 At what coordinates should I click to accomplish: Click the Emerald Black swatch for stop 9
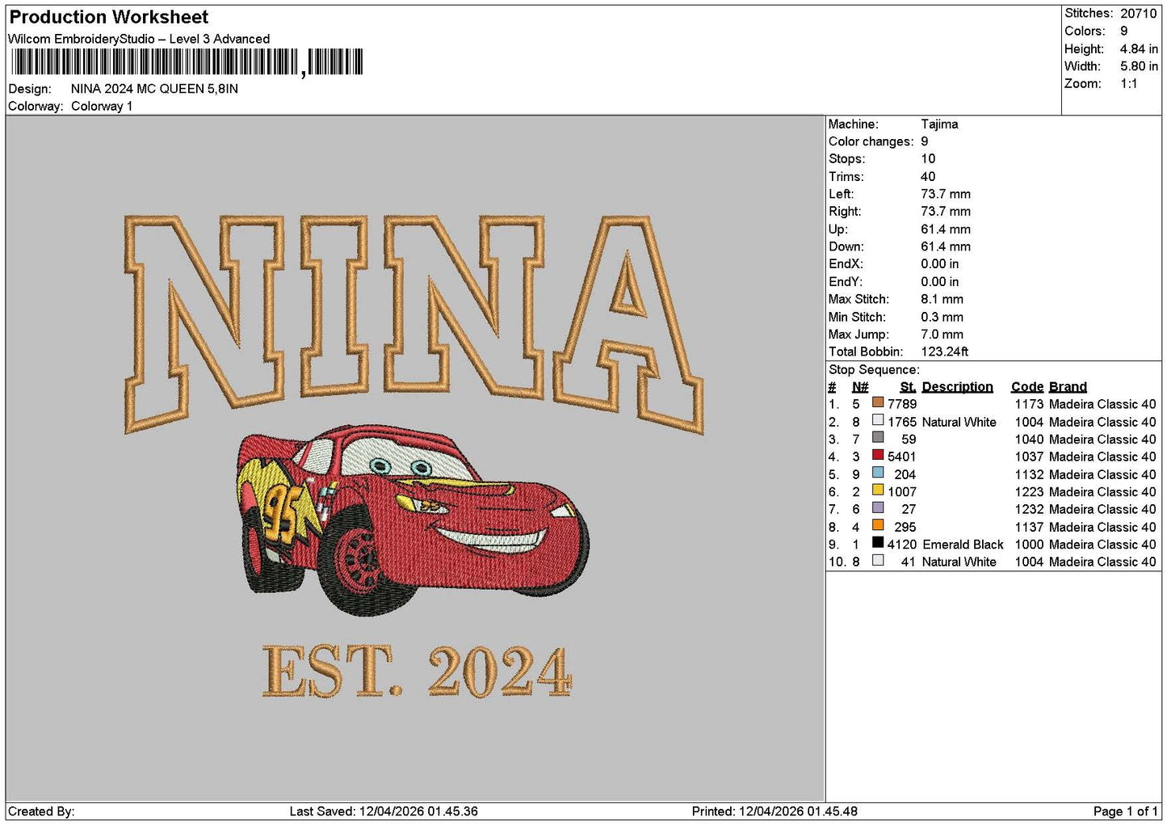tap(878, 543)
